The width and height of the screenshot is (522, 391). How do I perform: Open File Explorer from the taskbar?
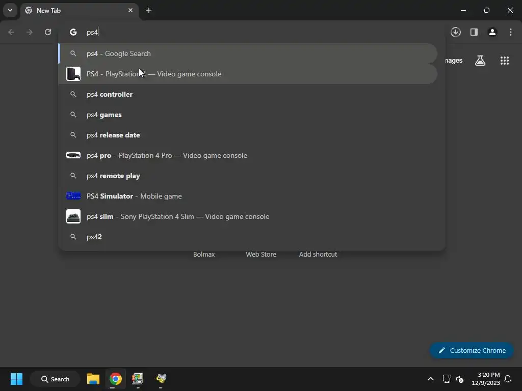93,379
